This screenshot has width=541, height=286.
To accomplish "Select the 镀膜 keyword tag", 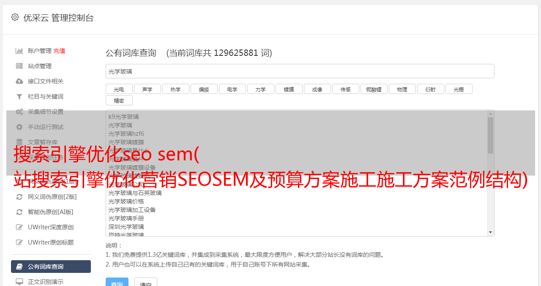I will tap(289, 89).
